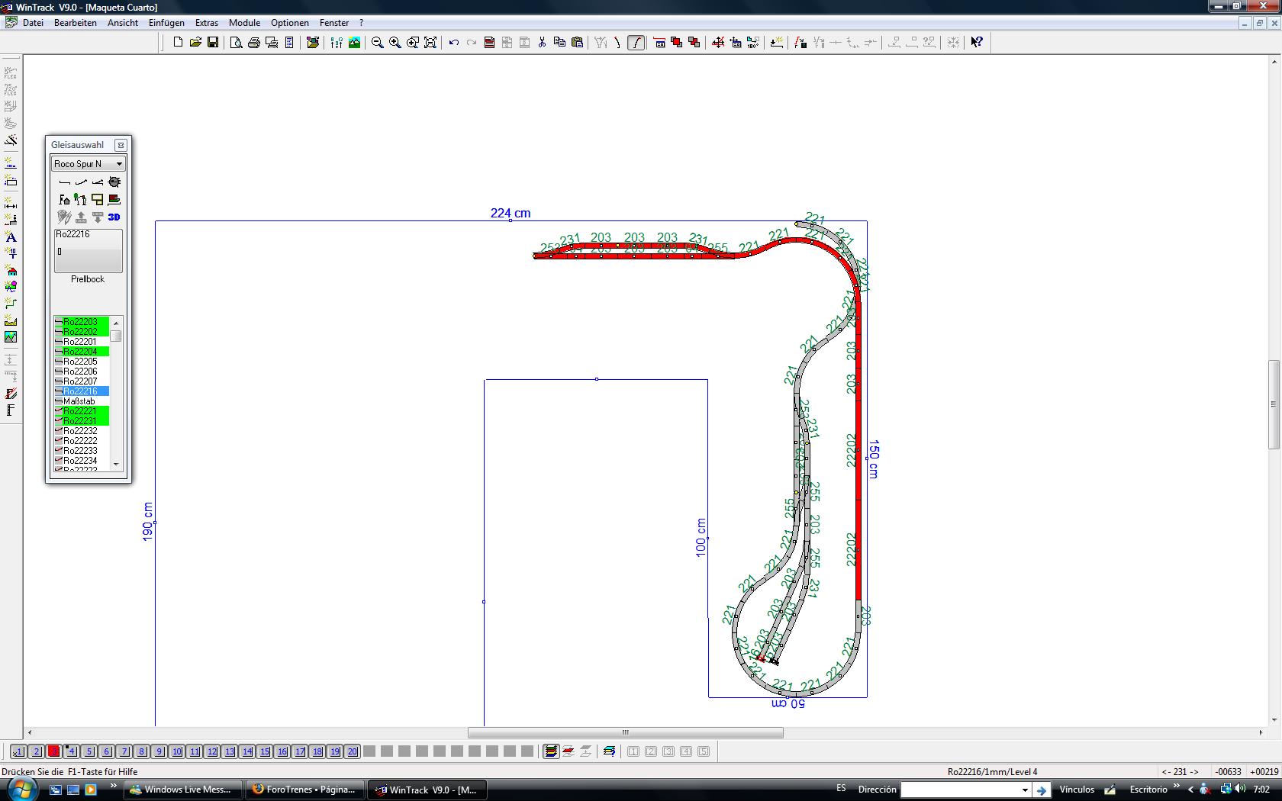
Task: Click the track list scroll down arrow
Action: (116, 464)
